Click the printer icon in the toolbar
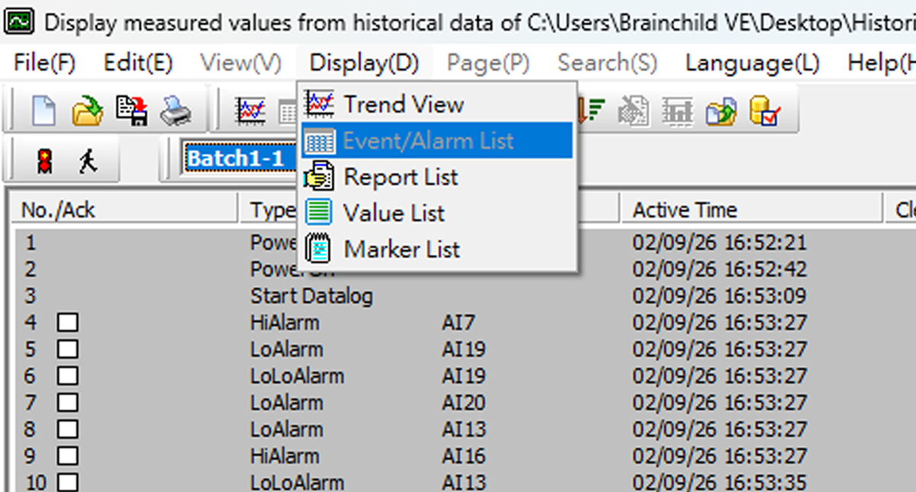 (x=175, y=113)
